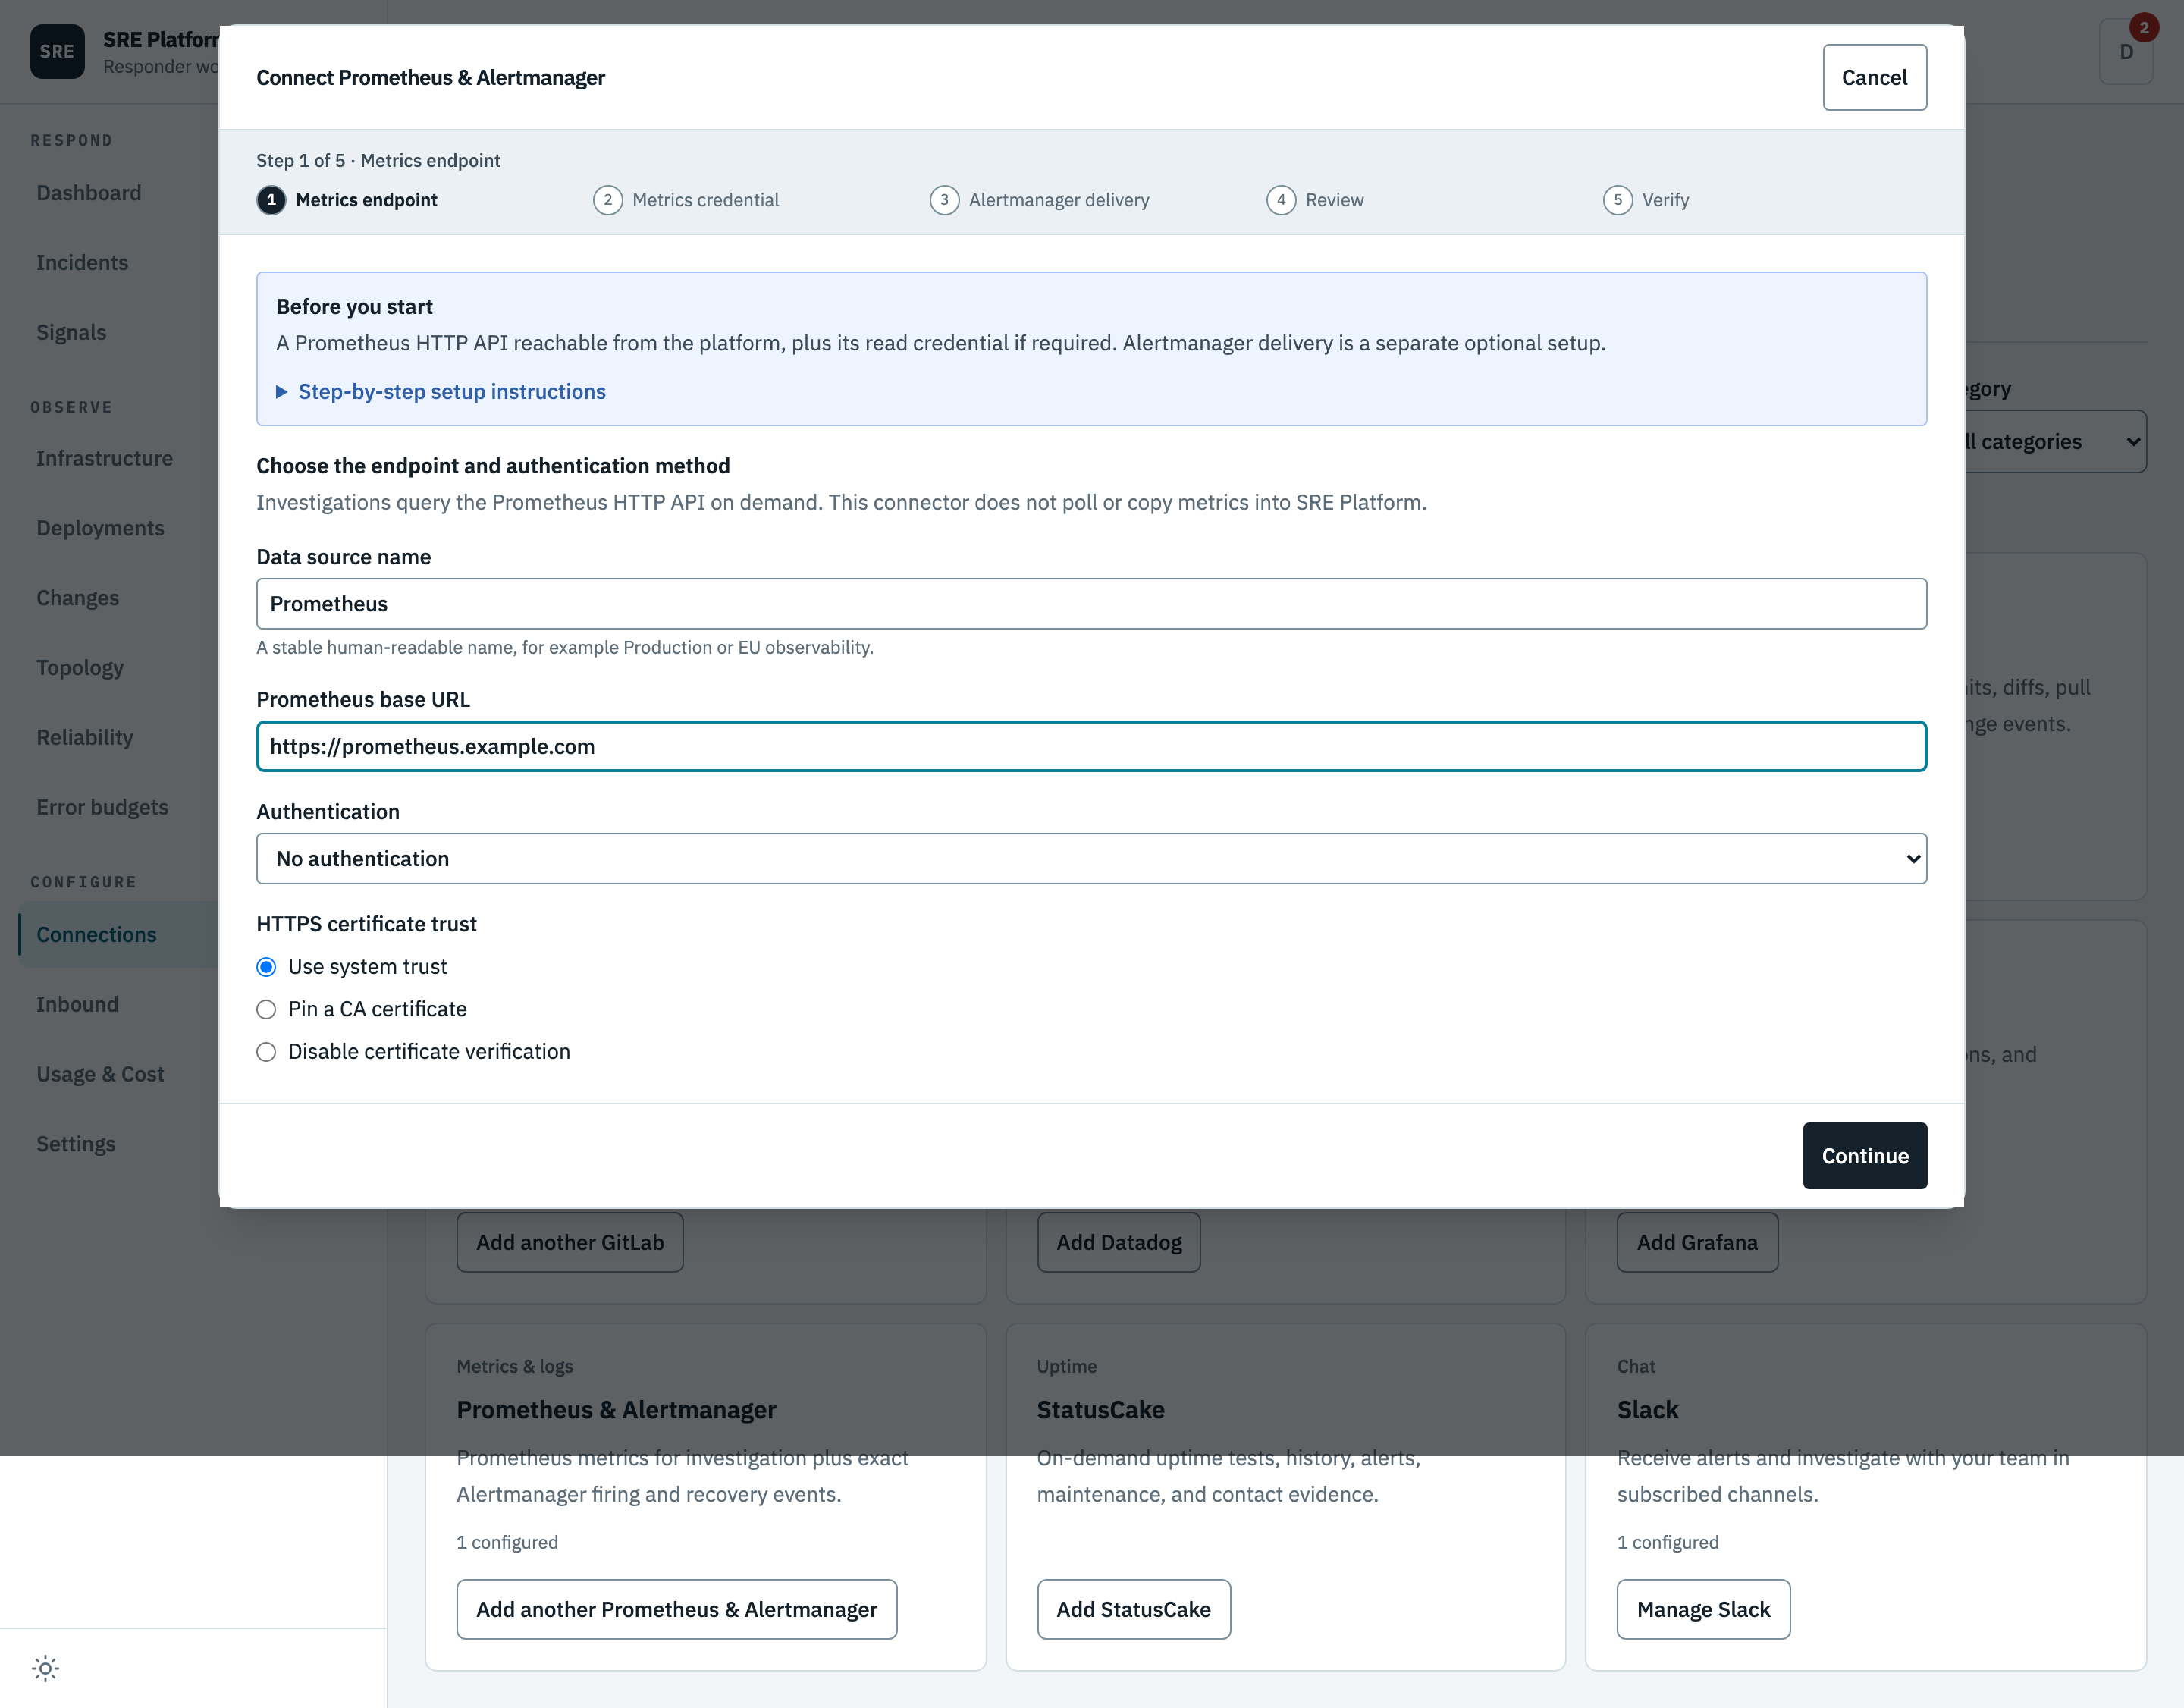Click '1 configured' under Slack card

click(x=1668, y=1543)
